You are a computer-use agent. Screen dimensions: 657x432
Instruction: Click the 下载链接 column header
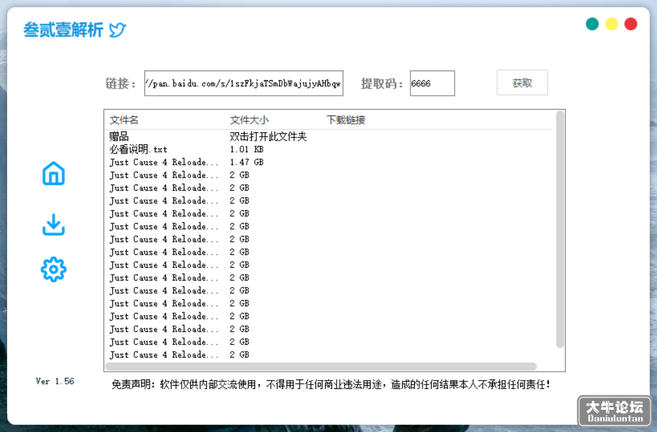click(x=346, y=120)
